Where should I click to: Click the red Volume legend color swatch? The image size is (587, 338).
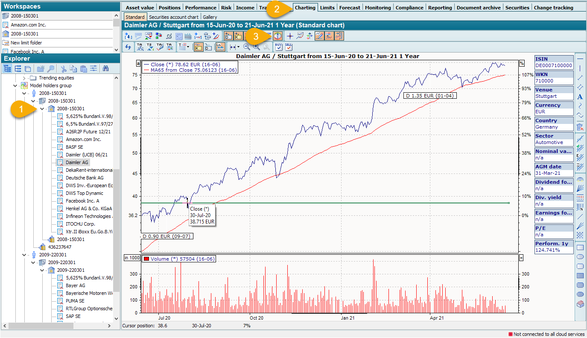146,259
